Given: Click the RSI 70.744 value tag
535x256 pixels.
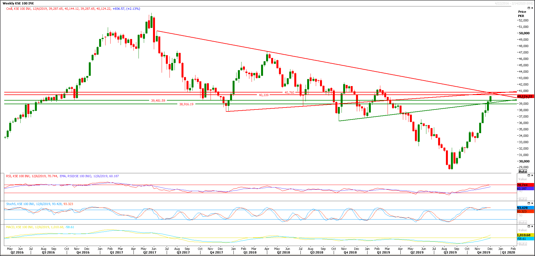Looking at the screenshot, I should [525, 185].
